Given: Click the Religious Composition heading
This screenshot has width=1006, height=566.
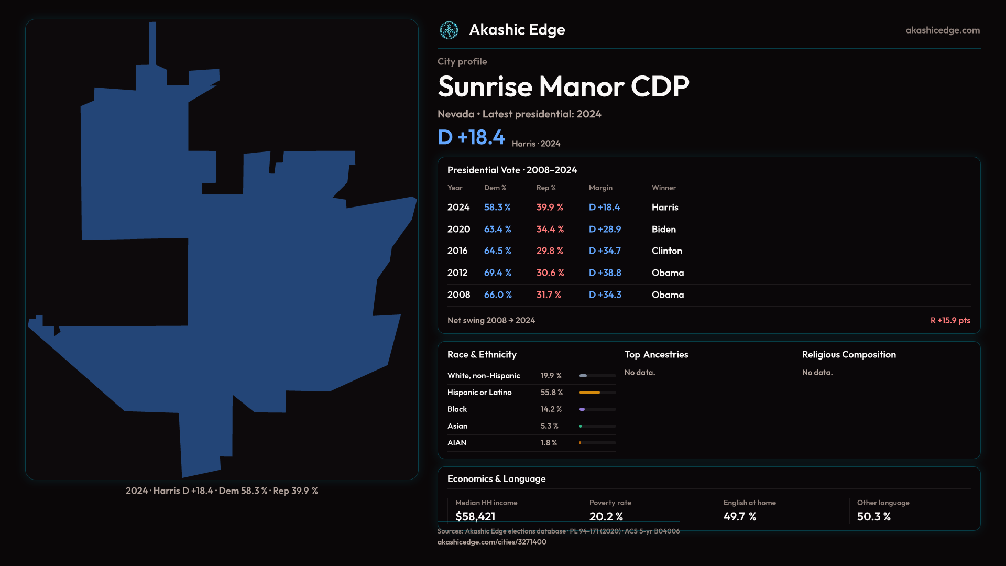Looking at the screenshot, I should click(848, 355).
